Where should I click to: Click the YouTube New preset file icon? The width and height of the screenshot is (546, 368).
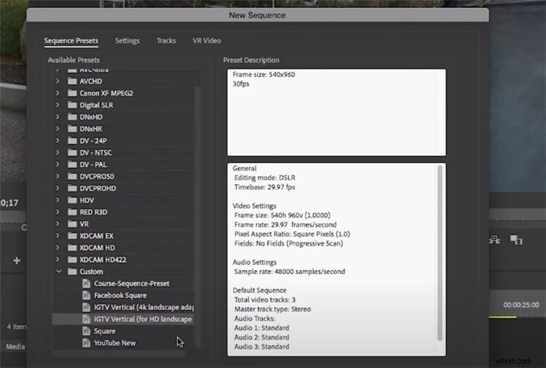coord(86,343)
